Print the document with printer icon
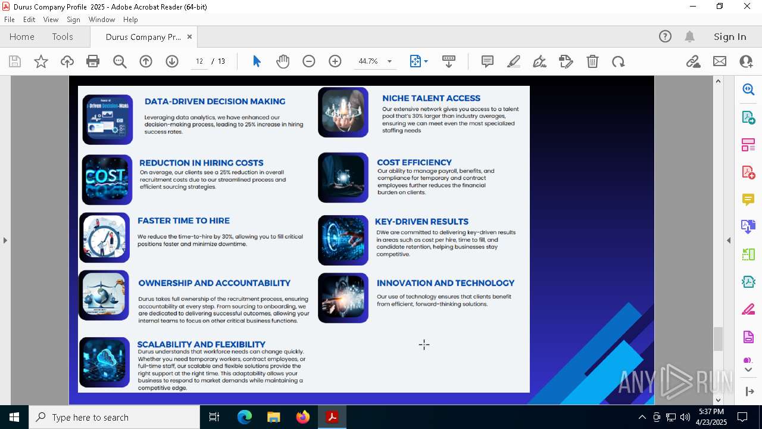762x429 pixels. tap(93, 61)
